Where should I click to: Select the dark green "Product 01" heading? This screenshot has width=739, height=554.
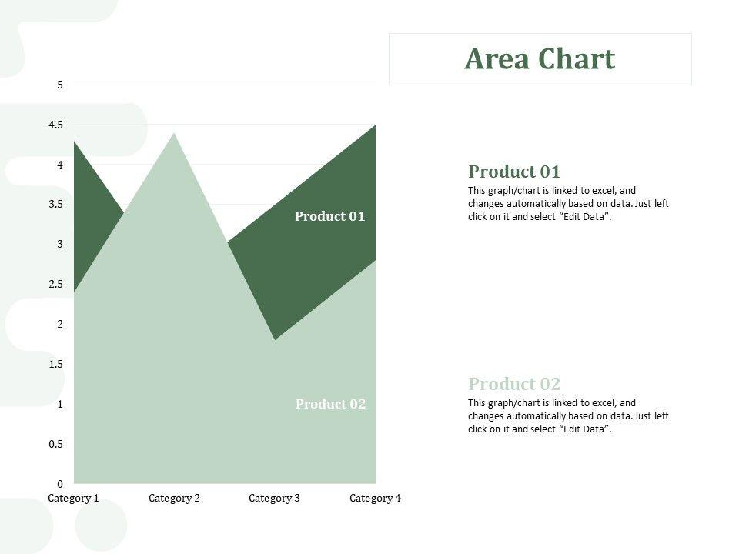514,172
